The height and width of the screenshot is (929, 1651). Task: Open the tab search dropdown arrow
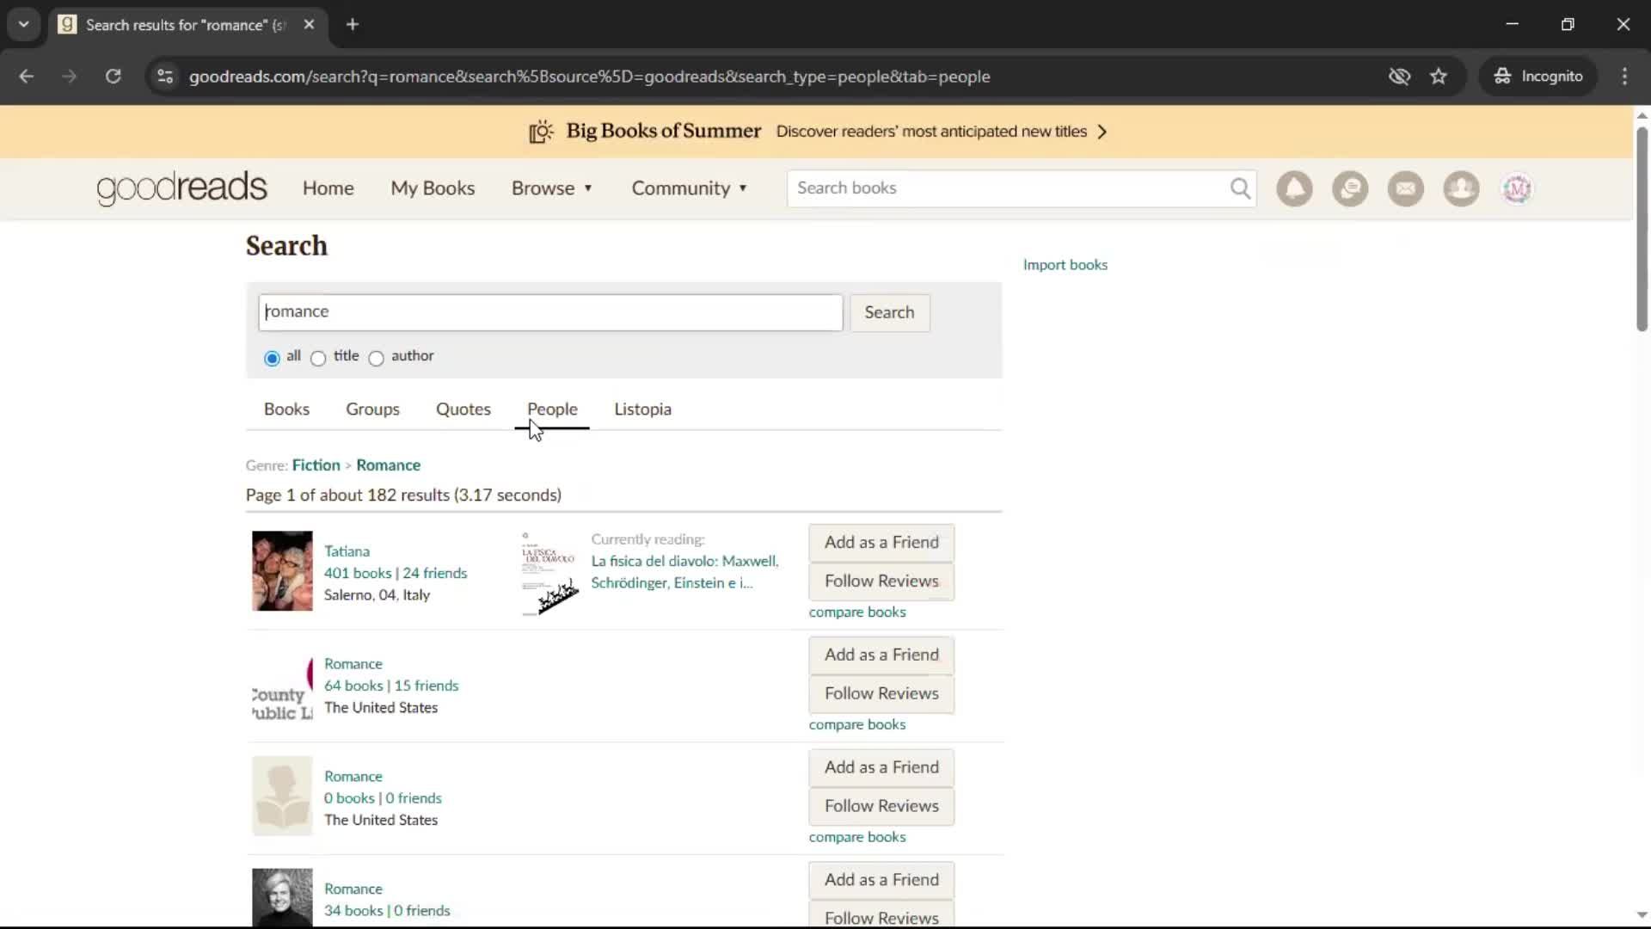click(24, 25)
